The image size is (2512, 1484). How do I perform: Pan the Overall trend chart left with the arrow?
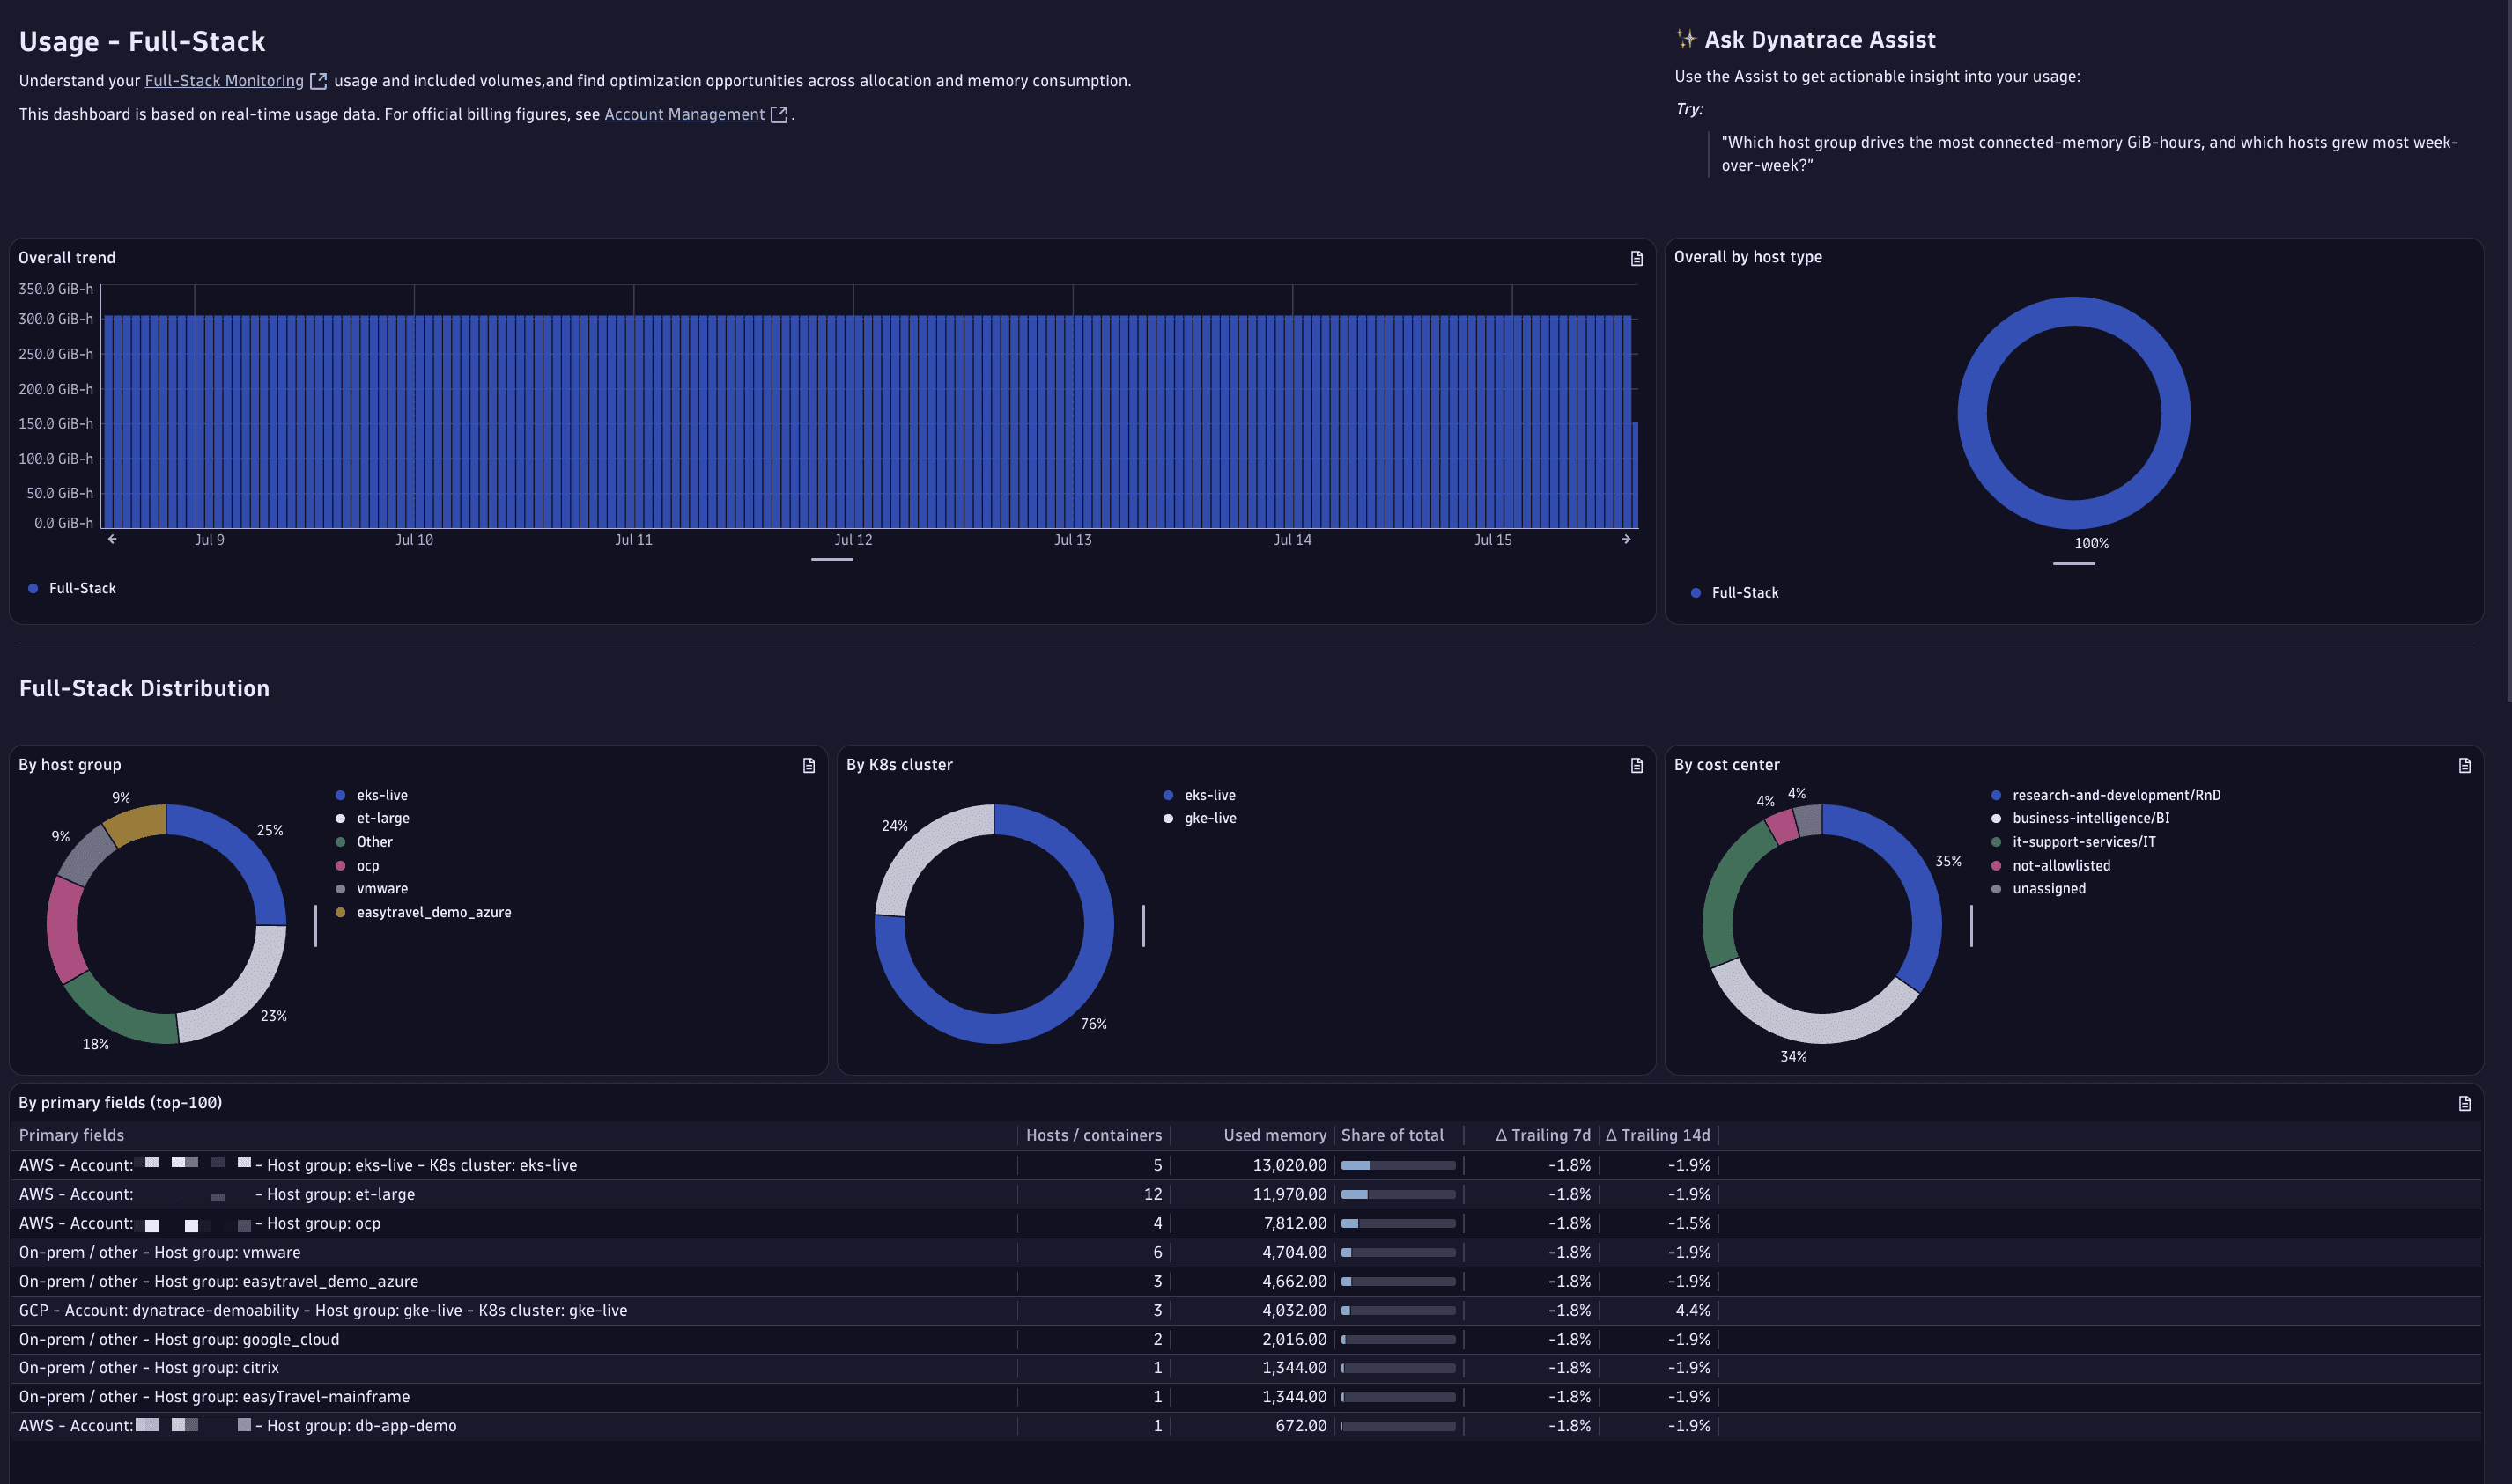(x=112, y=539)
